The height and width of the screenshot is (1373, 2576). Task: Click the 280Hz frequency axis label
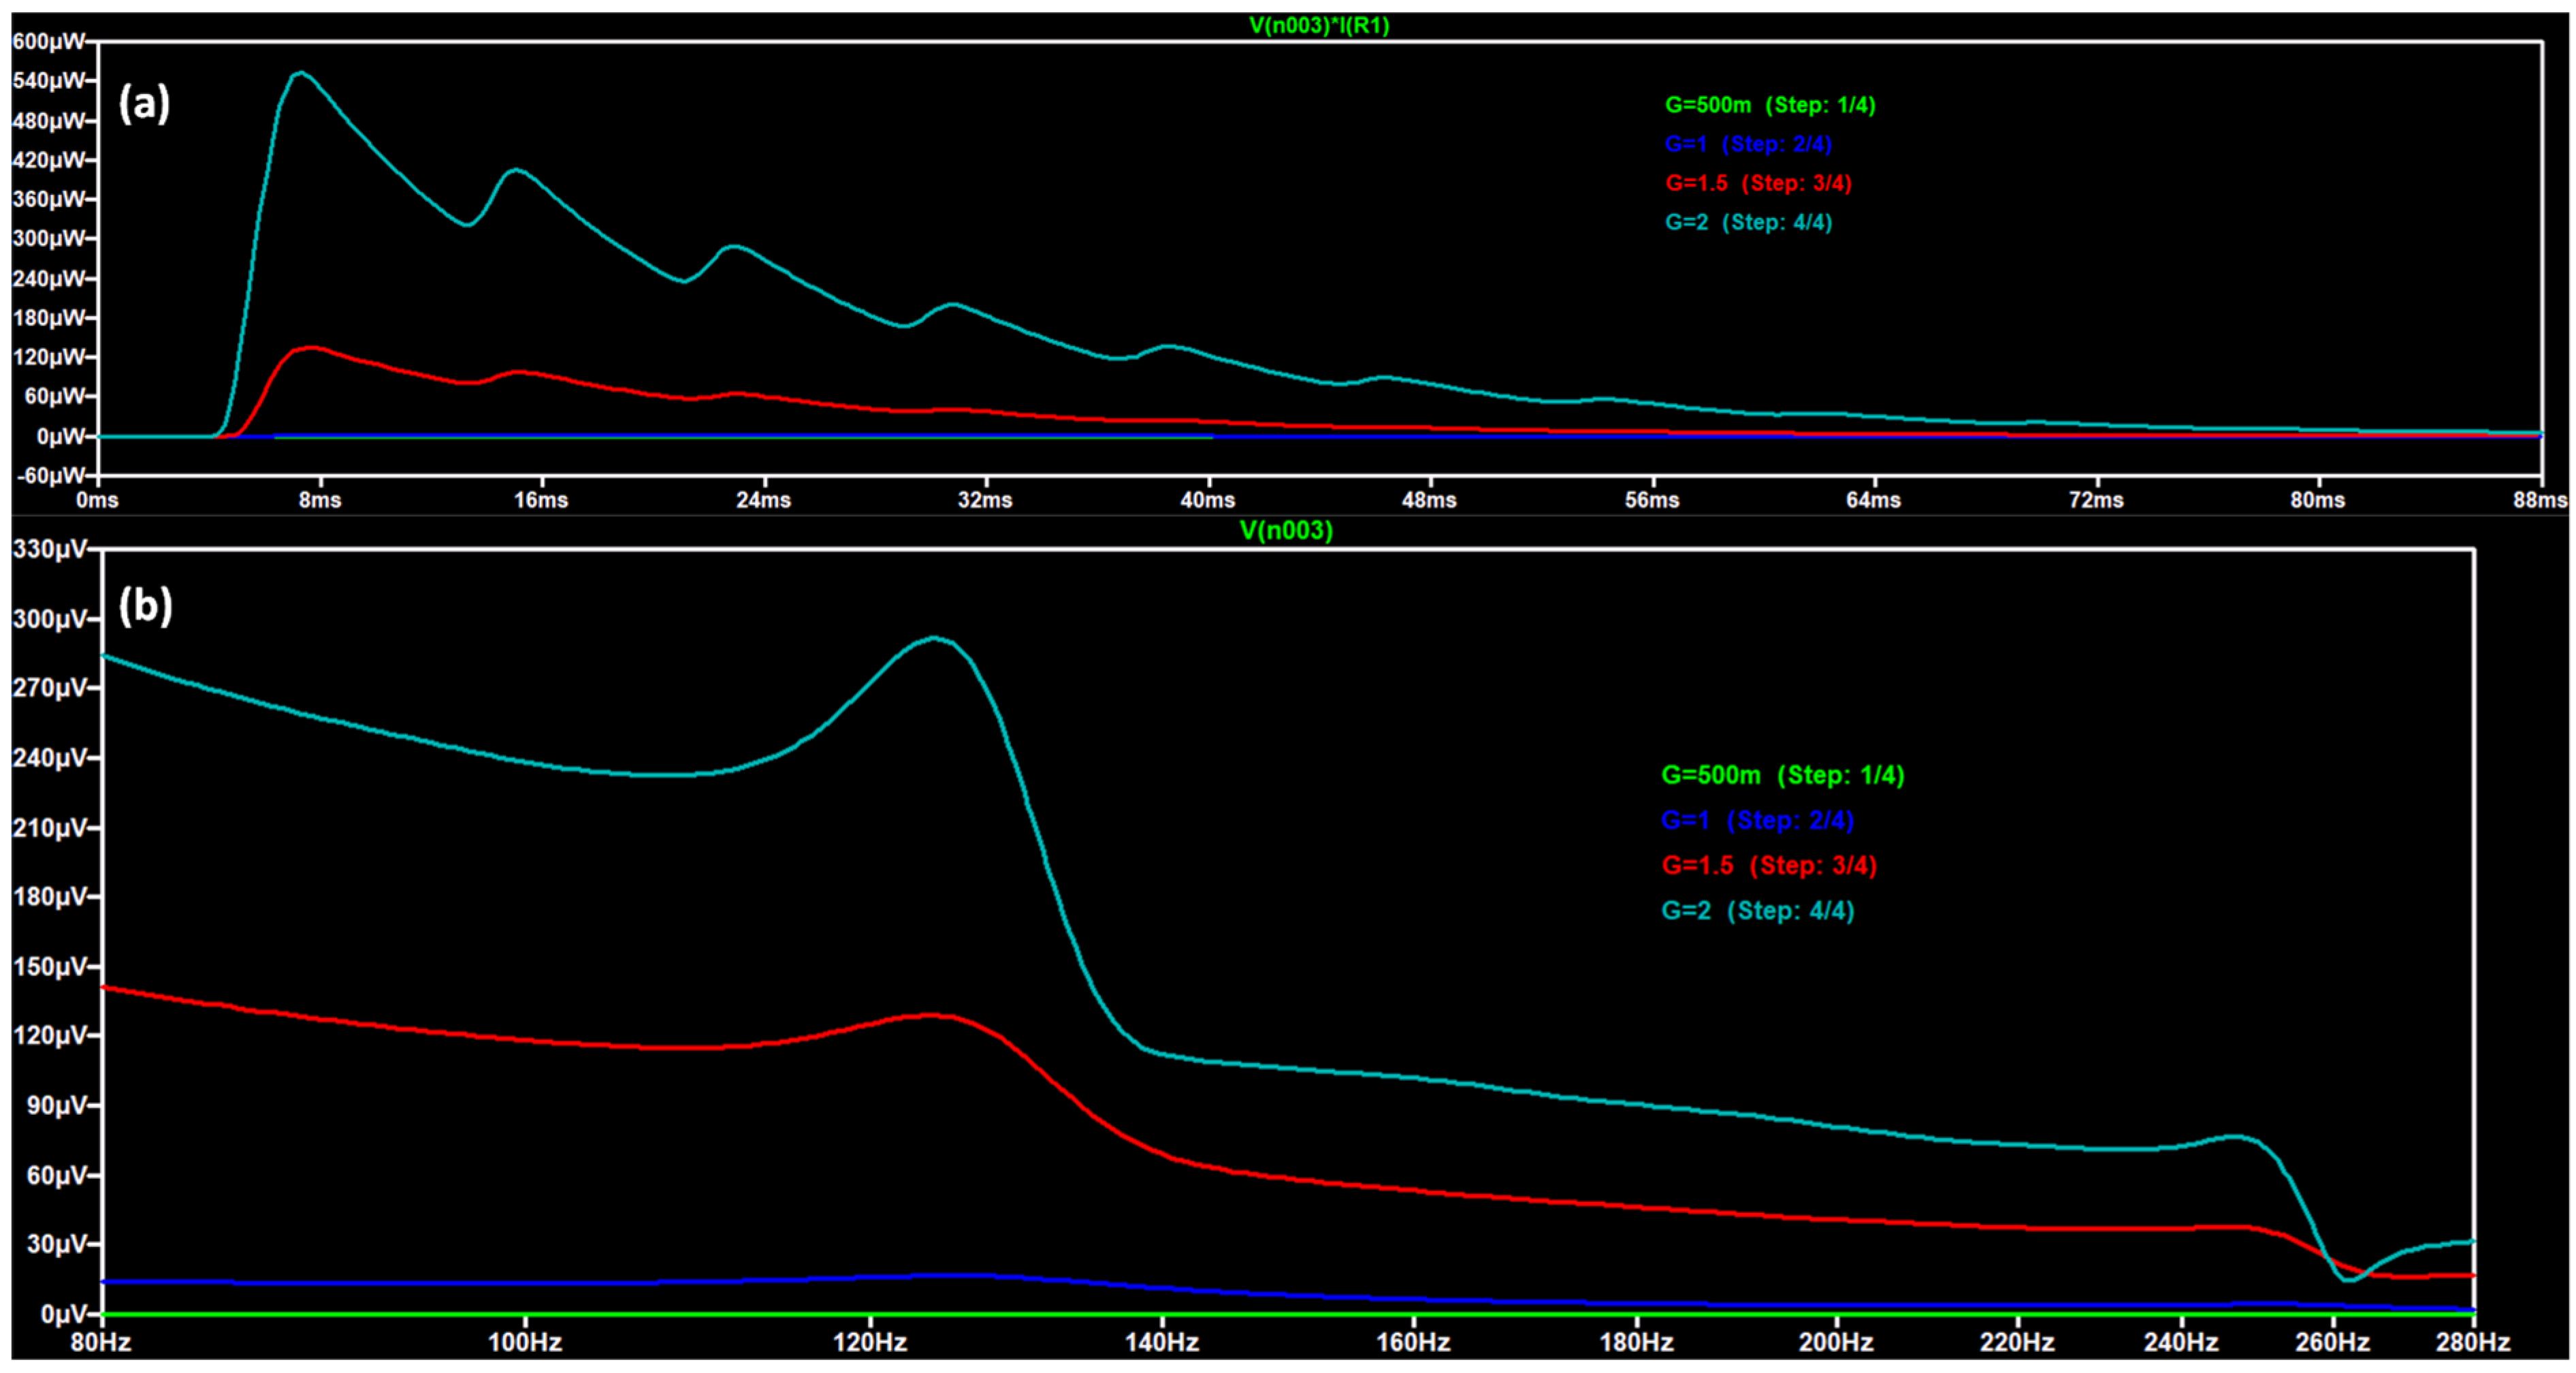click(x=2473, y=1342)
